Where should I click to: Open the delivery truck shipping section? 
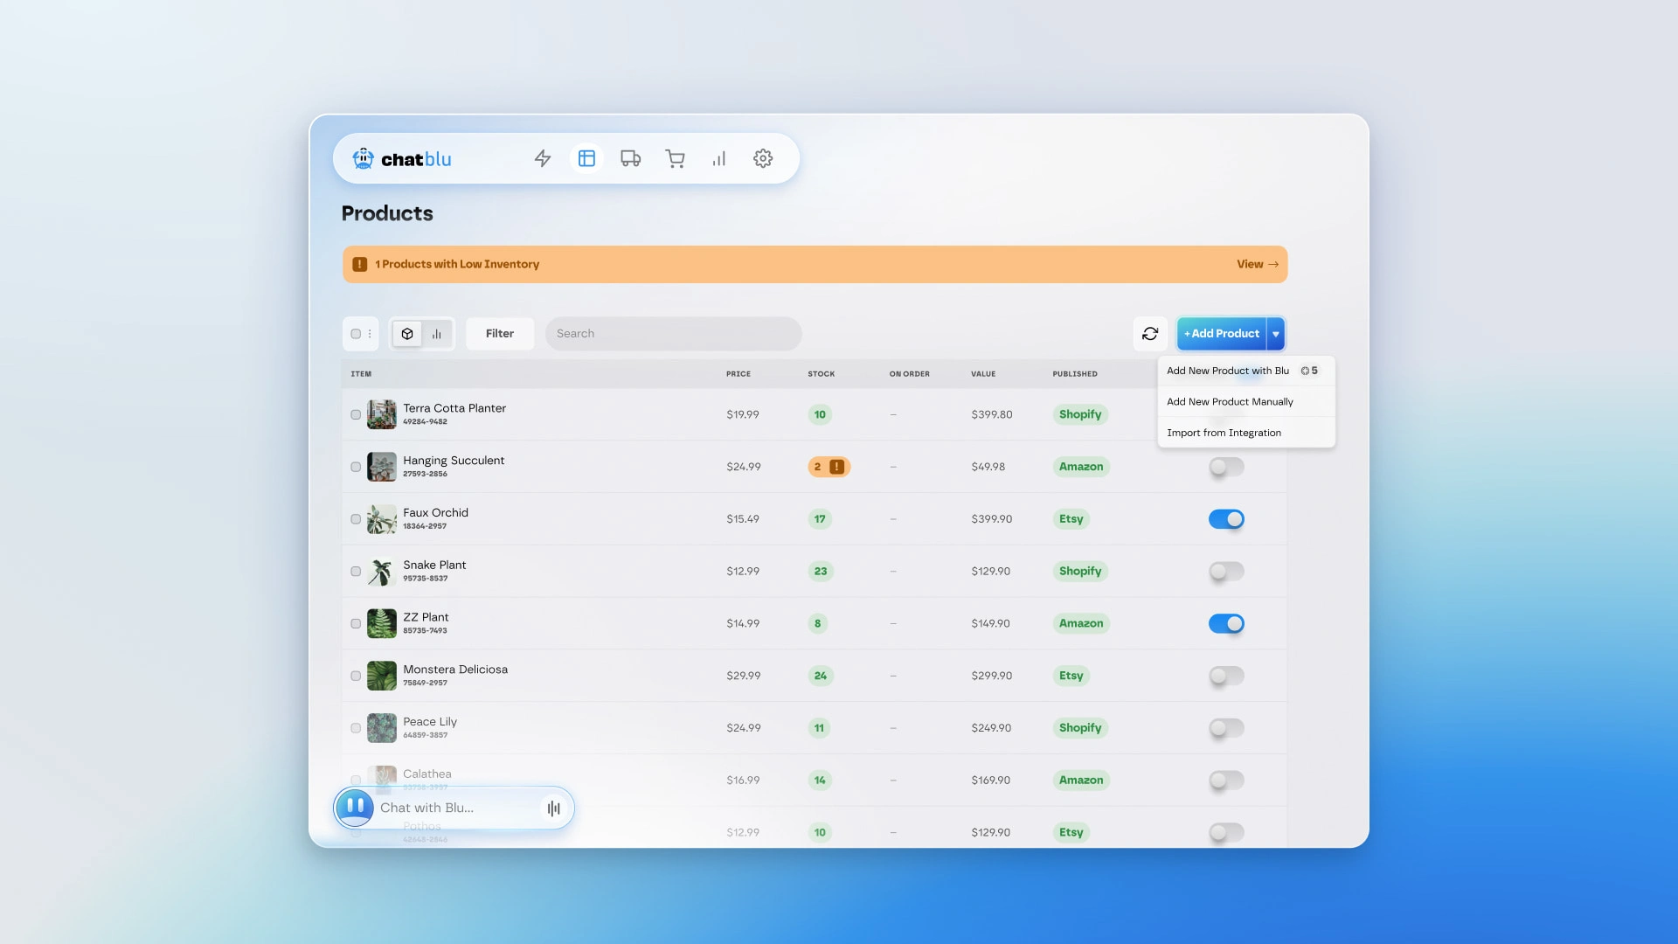630,158
